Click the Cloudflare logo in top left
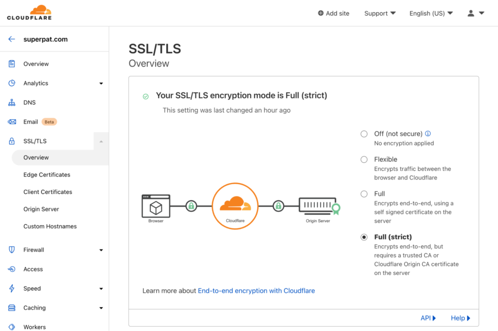 (x=29, y=12)
